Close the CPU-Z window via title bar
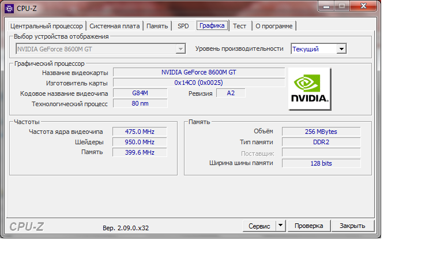 [363, 6]
